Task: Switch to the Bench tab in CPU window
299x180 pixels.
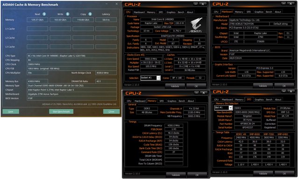Action: click(x=181, y=12)
